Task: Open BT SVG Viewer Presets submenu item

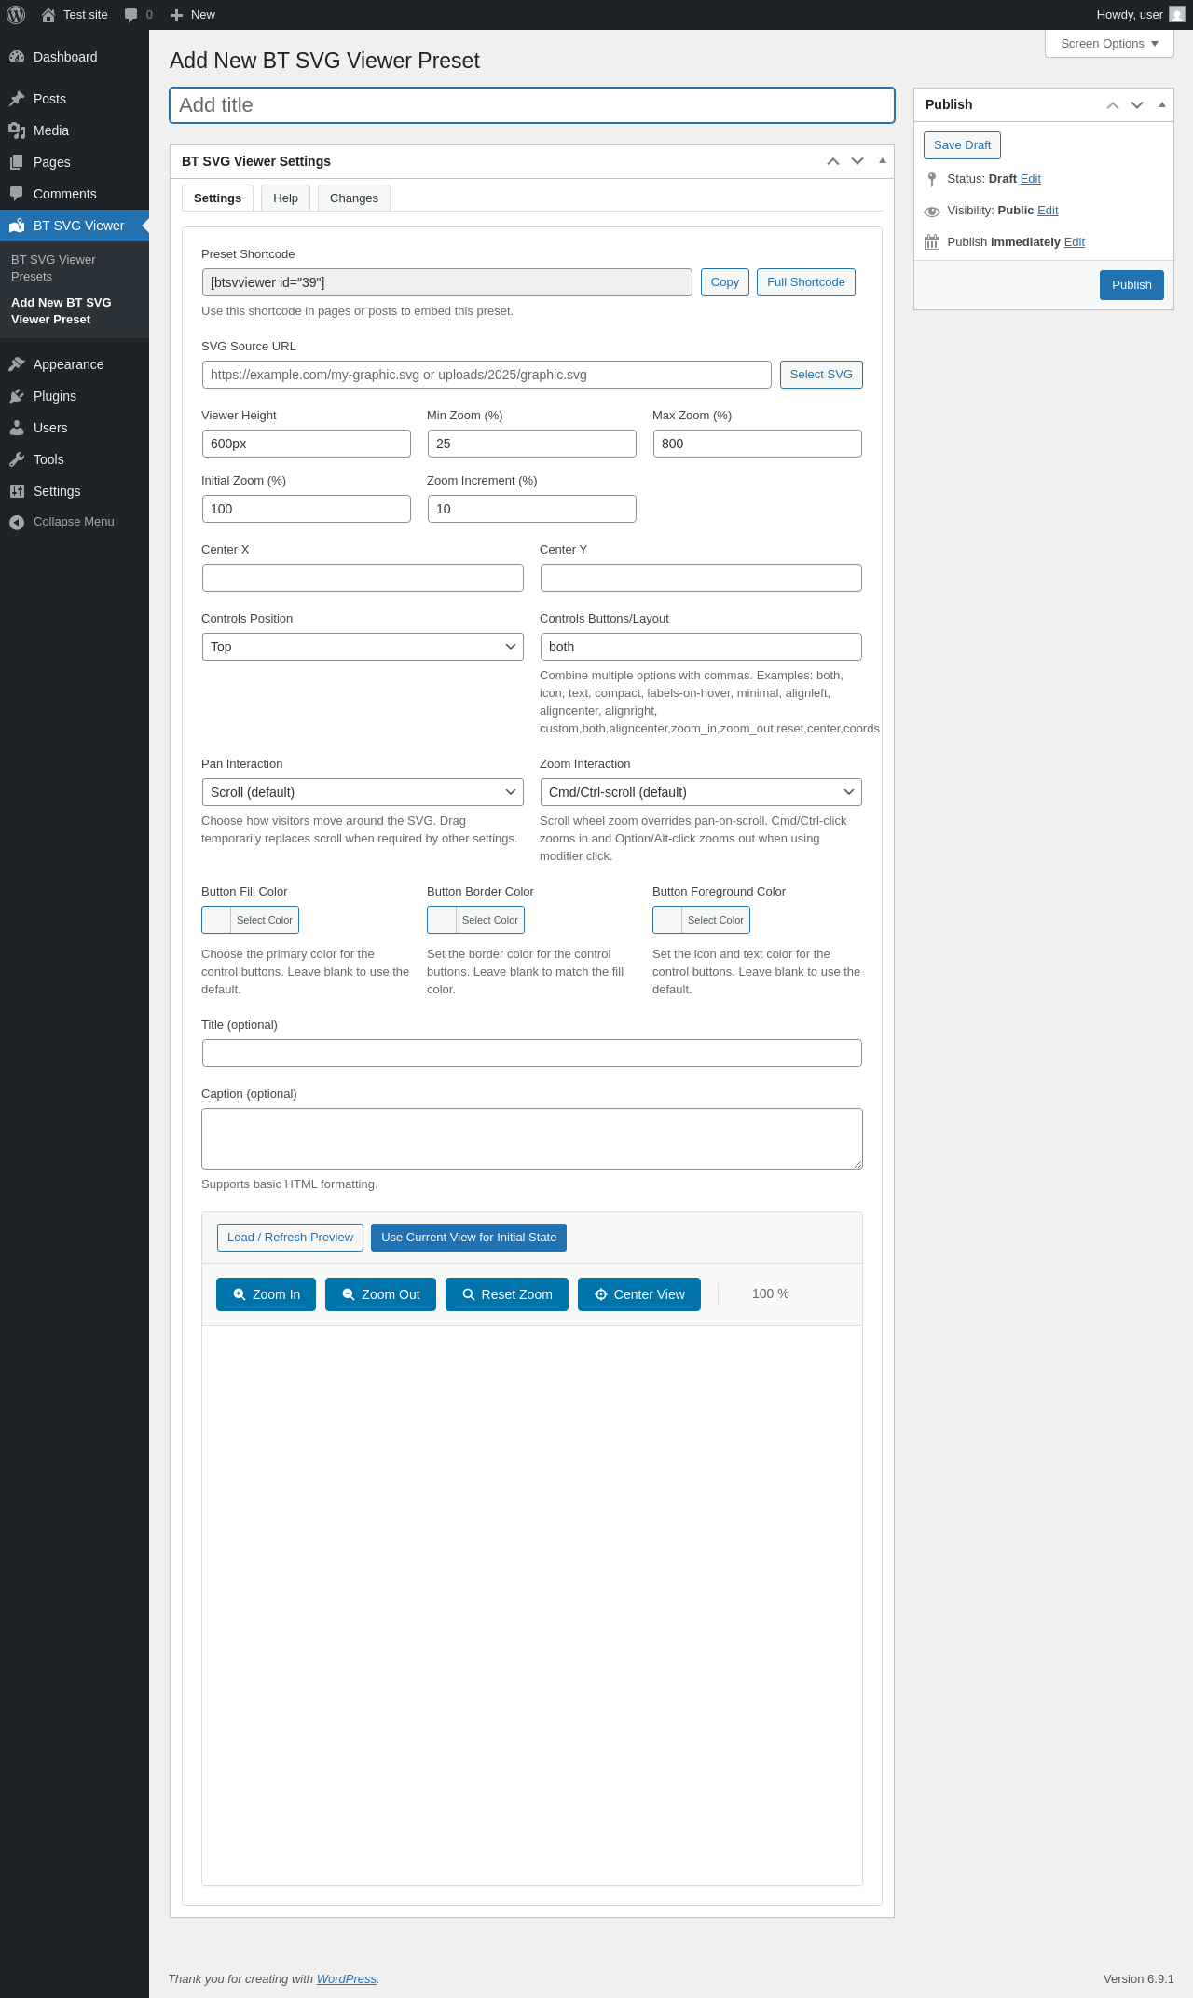Action: click(75, 268)
